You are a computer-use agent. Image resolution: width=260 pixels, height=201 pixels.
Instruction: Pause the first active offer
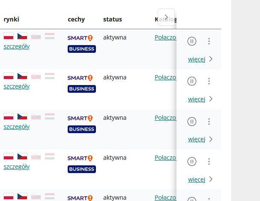pos(192,41)
